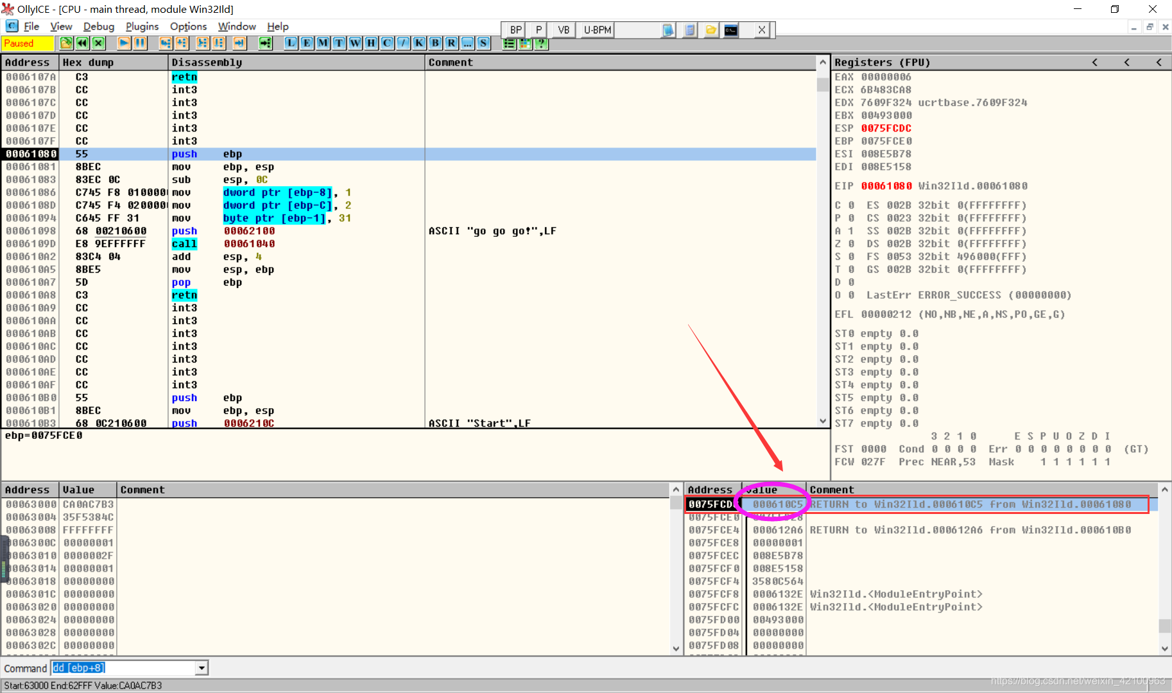Open Threads window with T icon

tap(339, 43)
